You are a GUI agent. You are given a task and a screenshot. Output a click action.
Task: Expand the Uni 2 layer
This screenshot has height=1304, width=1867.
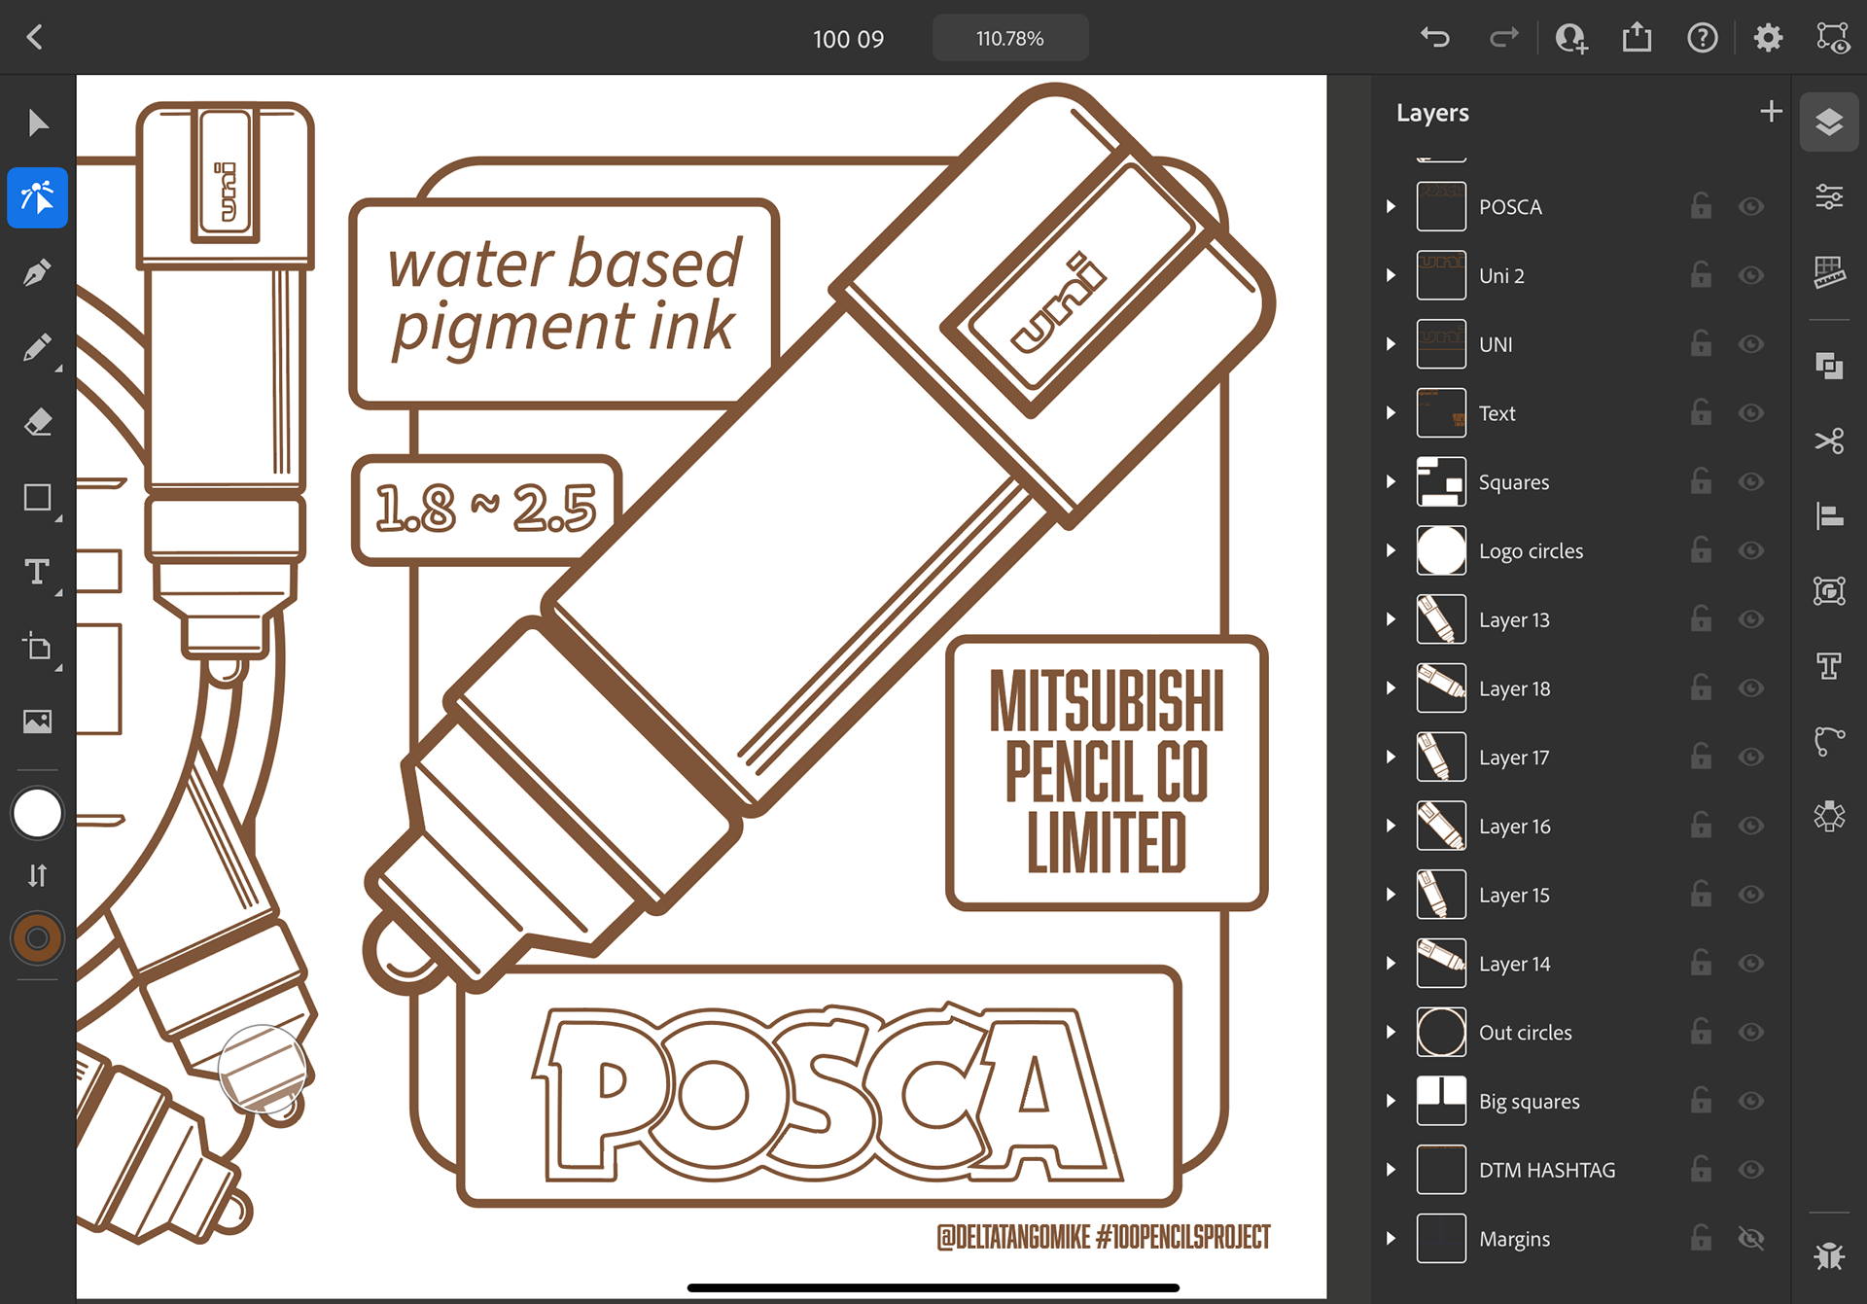pyautogui.click(x=1391, y=275)
